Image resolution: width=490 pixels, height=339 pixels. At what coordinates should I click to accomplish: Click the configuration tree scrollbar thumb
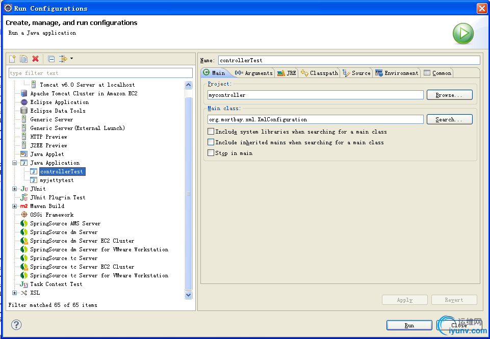click(x=189, y=194)
